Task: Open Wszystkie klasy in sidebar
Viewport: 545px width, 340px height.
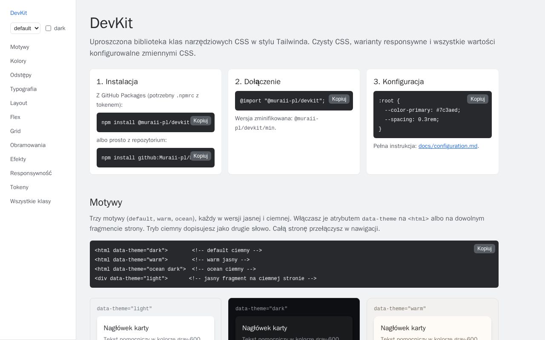Action: [x=31, y=201]
